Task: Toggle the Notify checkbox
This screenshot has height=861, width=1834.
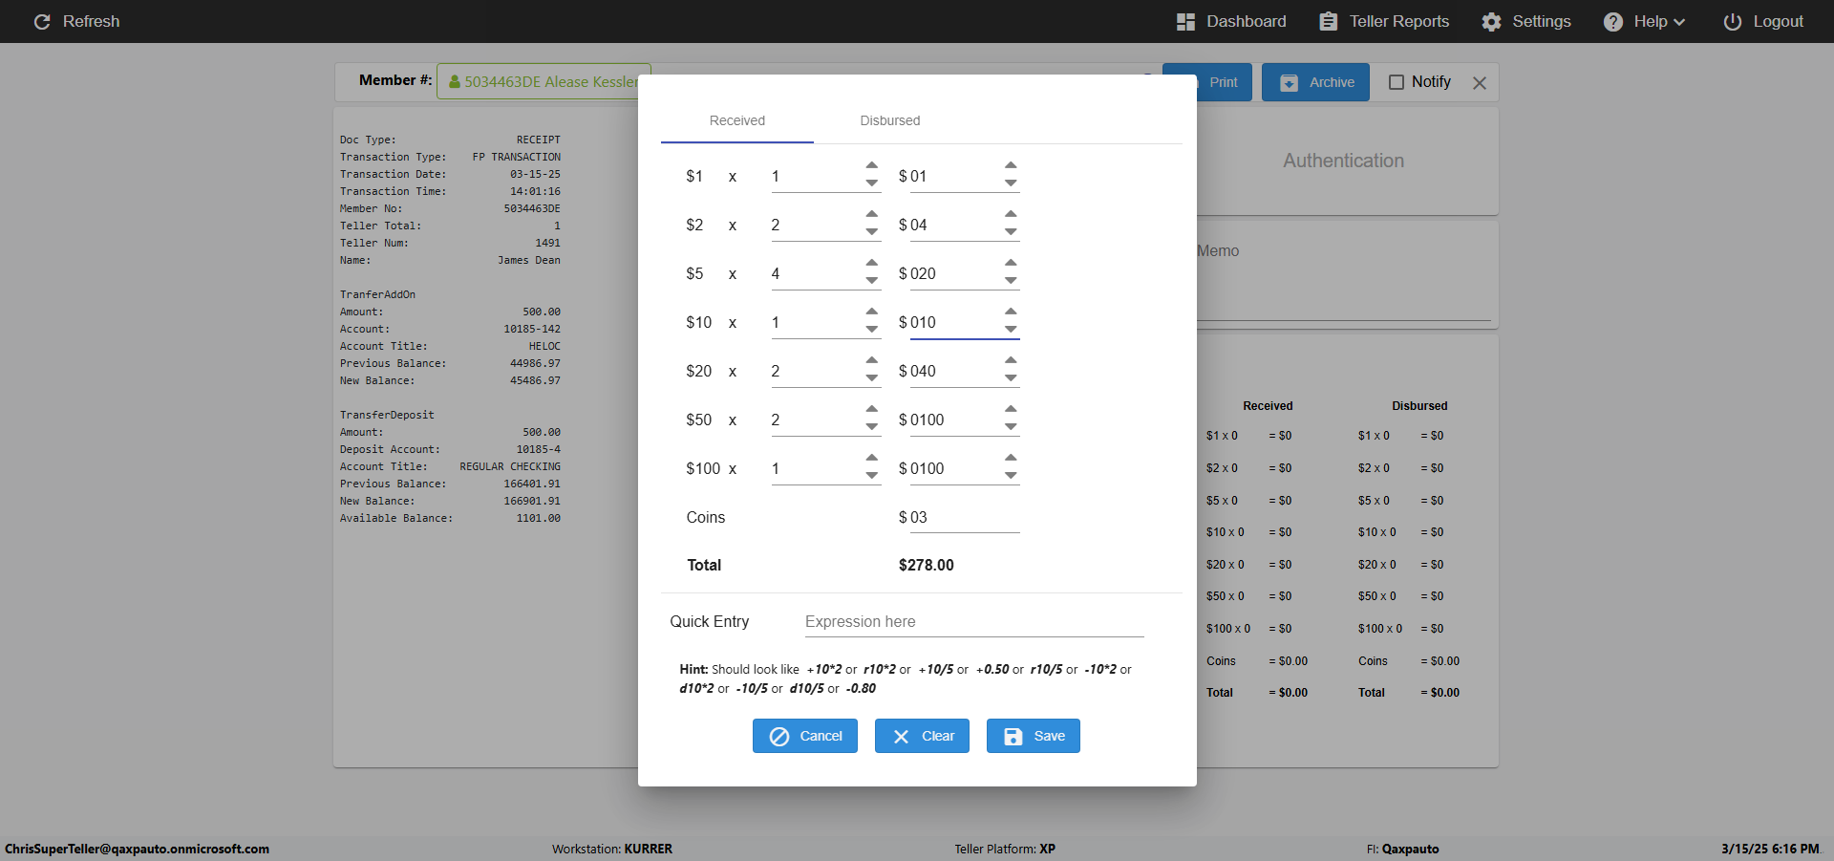Action: pos(1396,82)
